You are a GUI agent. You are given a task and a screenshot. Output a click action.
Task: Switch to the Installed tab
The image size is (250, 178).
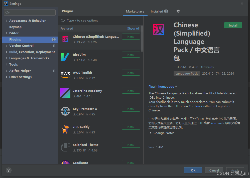point(159,12)
